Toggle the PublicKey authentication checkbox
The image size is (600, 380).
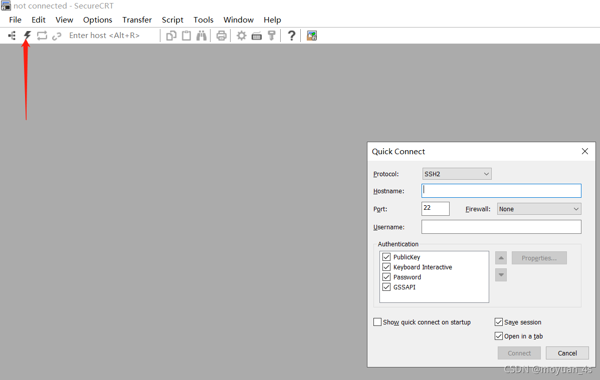(x=386, y=257)
